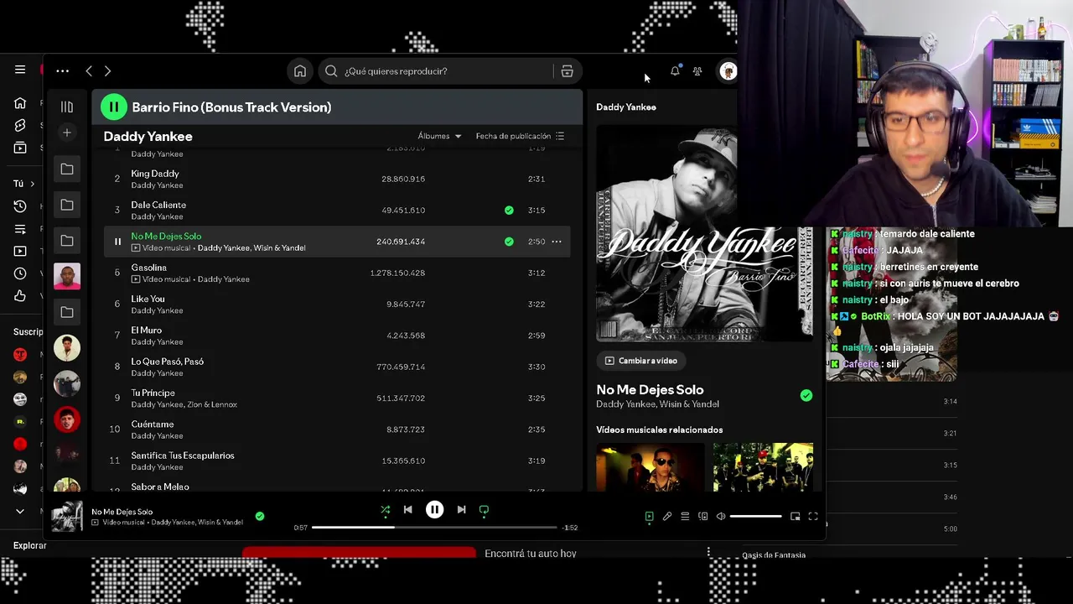1073x604 pixels.
Task: Open the miniplayer icon
Action: [795, 517]
